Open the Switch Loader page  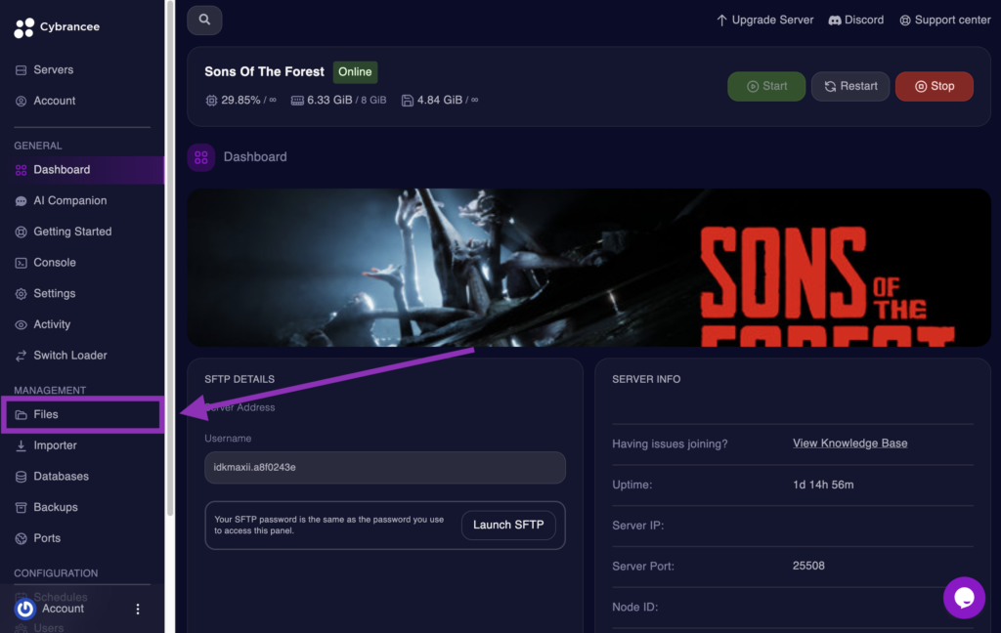click(x=69, y=356)
